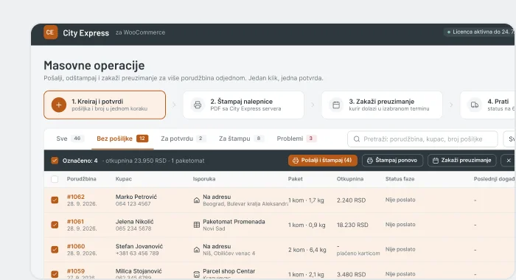Image resolution: width=516 pixels, height=280 pixels.
Task: Open order link #1061
Action: pyautogui.click(x=75, y=222)
